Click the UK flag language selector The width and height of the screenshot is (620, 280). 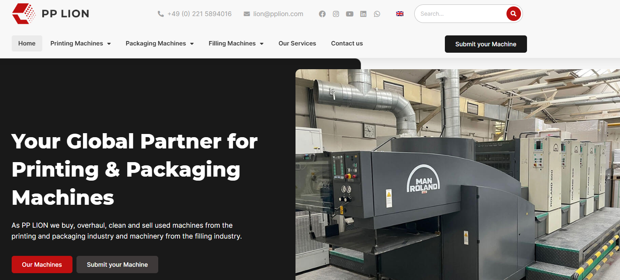(x=400, y=14)
